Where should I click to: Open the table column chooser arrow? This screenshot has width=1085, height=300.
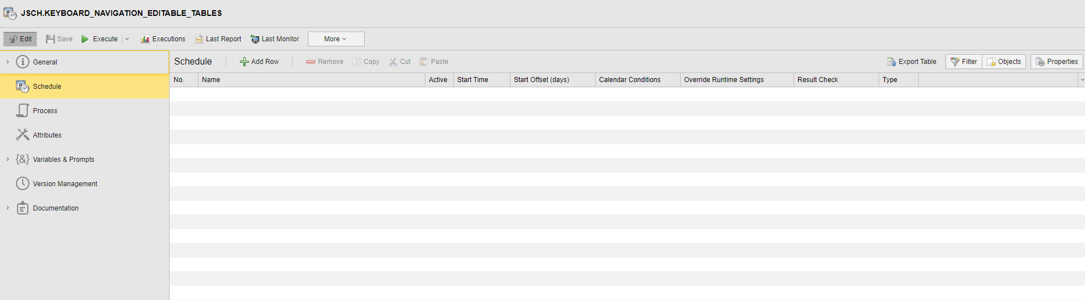click(x=1082, y=80)
